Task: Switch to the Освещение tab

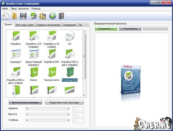Action: [69, 25]
